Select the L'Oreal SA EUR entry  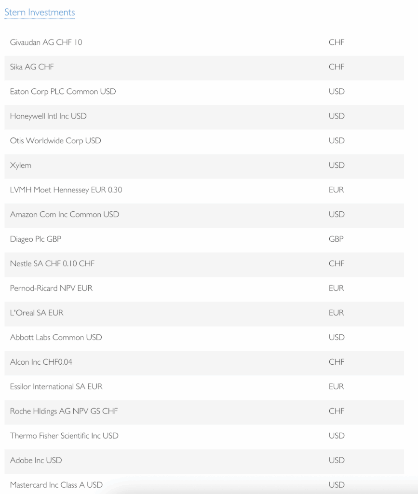click(x=37, y=313)
